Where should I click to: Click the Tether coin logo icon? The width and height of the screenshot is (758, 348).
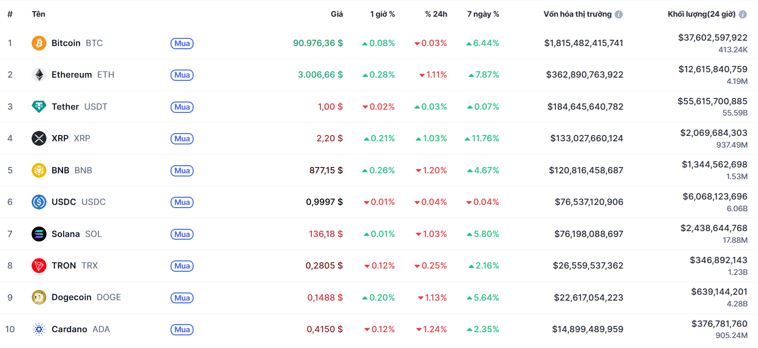click(x=39, y=107)
